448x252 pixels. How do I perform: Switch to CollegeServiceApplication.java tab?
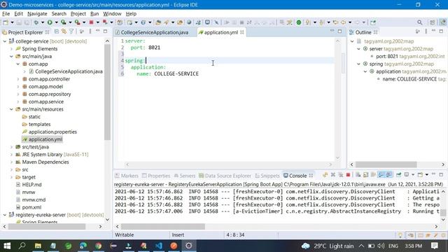[x=154, y=32]
